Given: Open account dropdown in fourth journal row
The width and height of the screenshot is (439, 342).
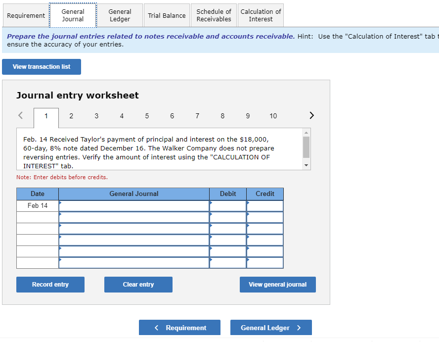Looking at the screenshot, I should pos(134,240).
